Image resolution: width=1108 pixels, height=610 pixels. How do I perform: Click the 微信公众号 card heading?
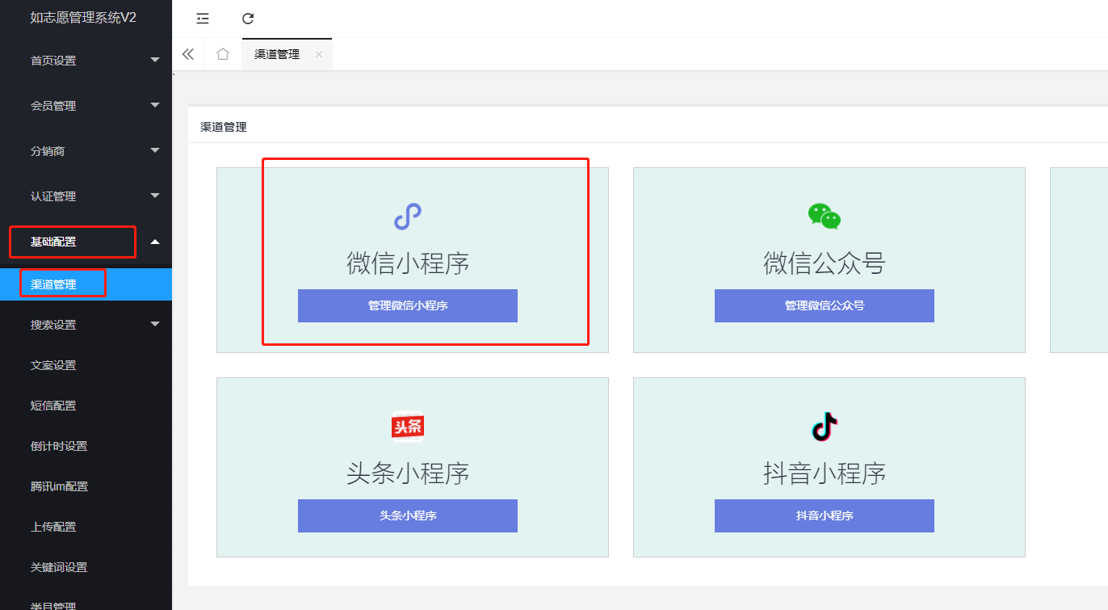point(825,263)
